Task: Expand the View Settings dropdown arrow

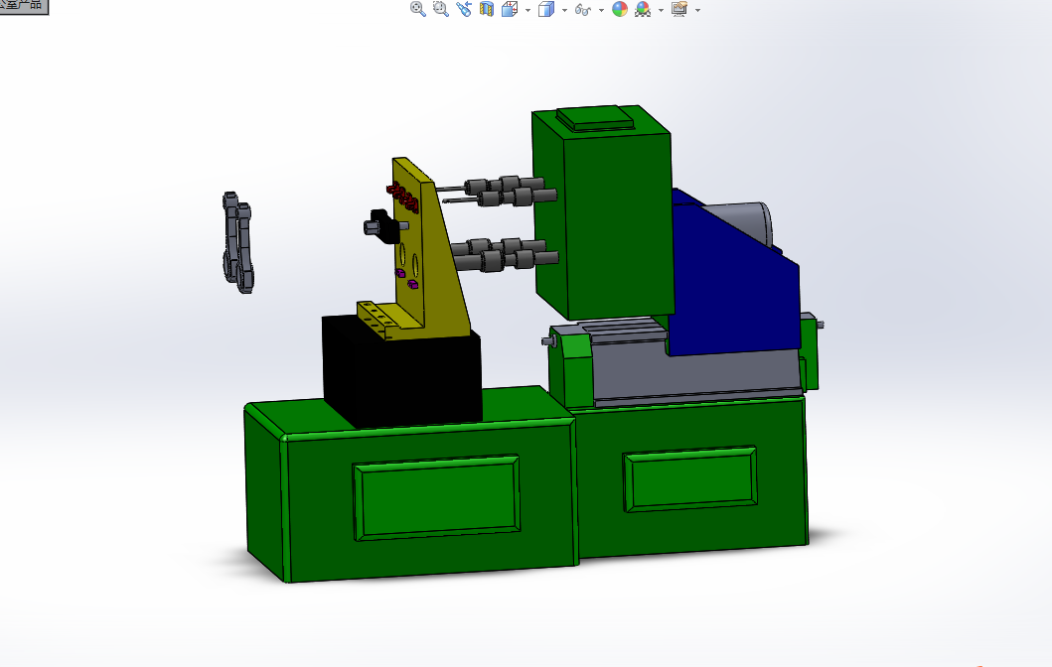Action: pyautogui.click(x=697, y=10)
